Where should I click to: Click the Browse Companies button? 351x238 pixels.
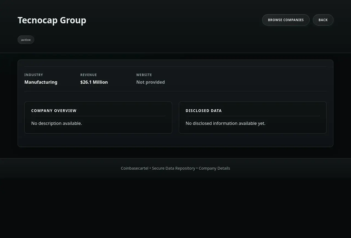point(286,20)
